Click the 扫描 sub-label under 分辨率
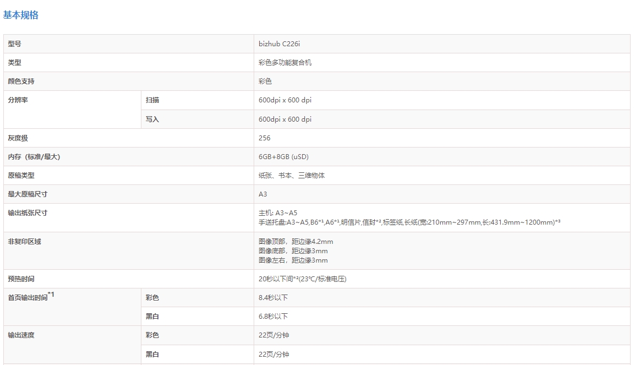635x365 pixels. coord(152,100)
